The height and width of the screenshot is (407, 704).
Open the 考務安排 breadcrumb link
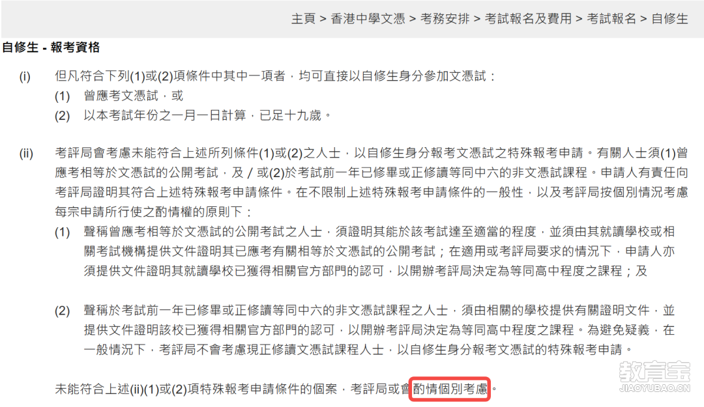[x=445, y=19]
